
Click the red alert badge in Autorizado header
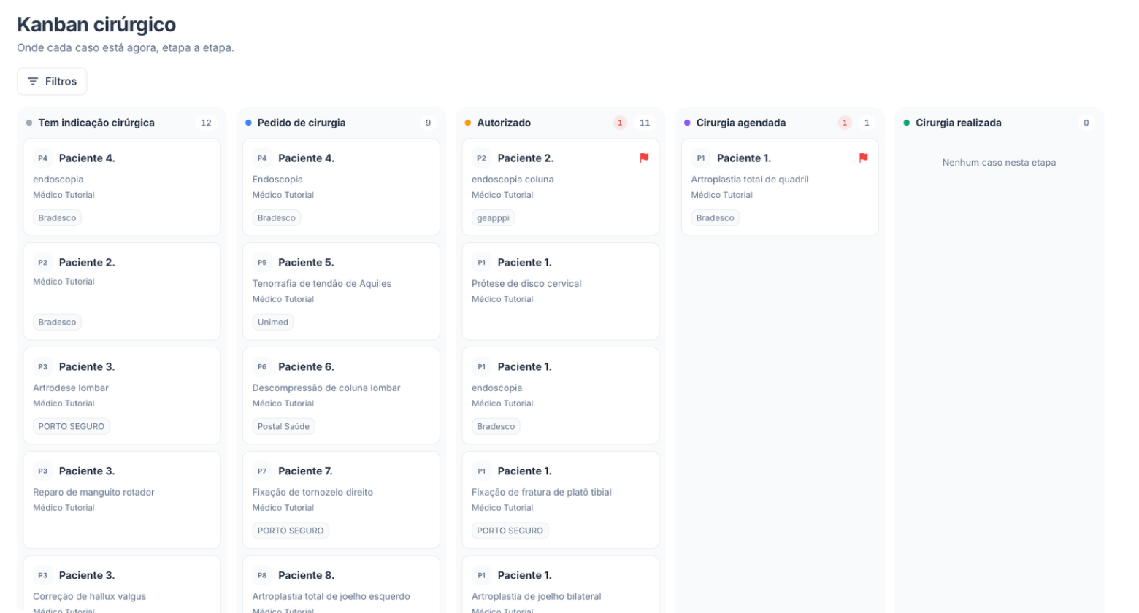coord(620,123)
